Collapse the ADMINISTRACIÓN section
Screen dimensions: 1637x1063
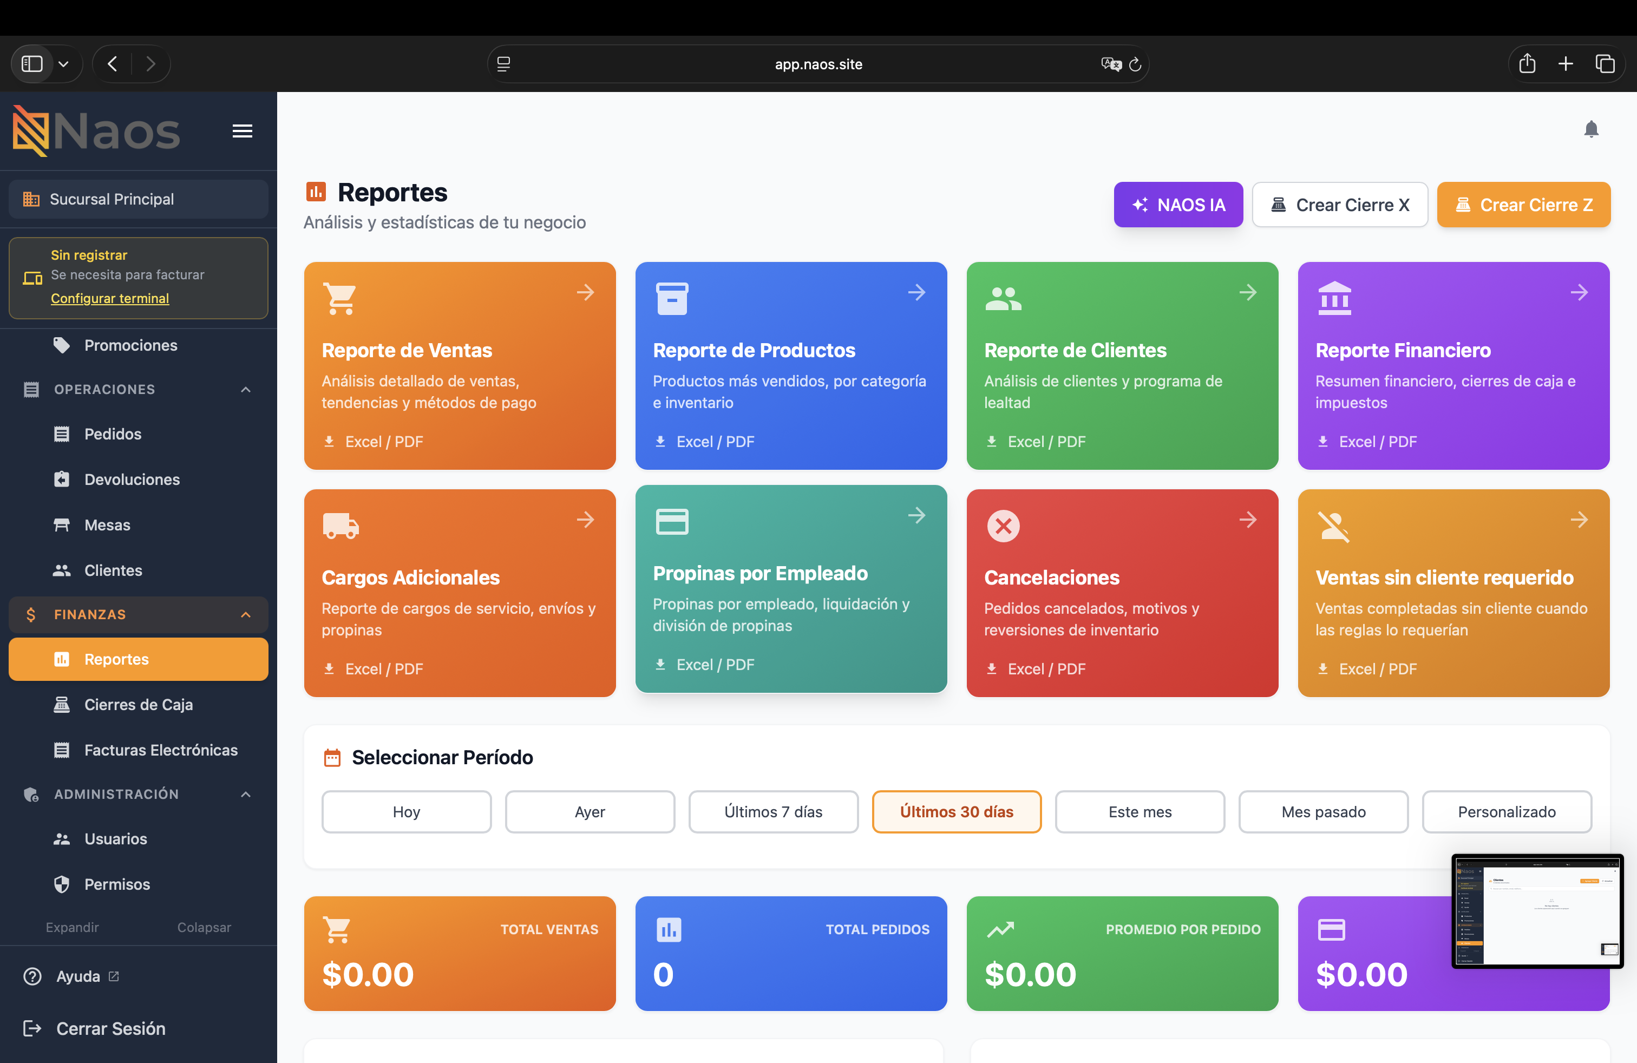pos(246,794)
